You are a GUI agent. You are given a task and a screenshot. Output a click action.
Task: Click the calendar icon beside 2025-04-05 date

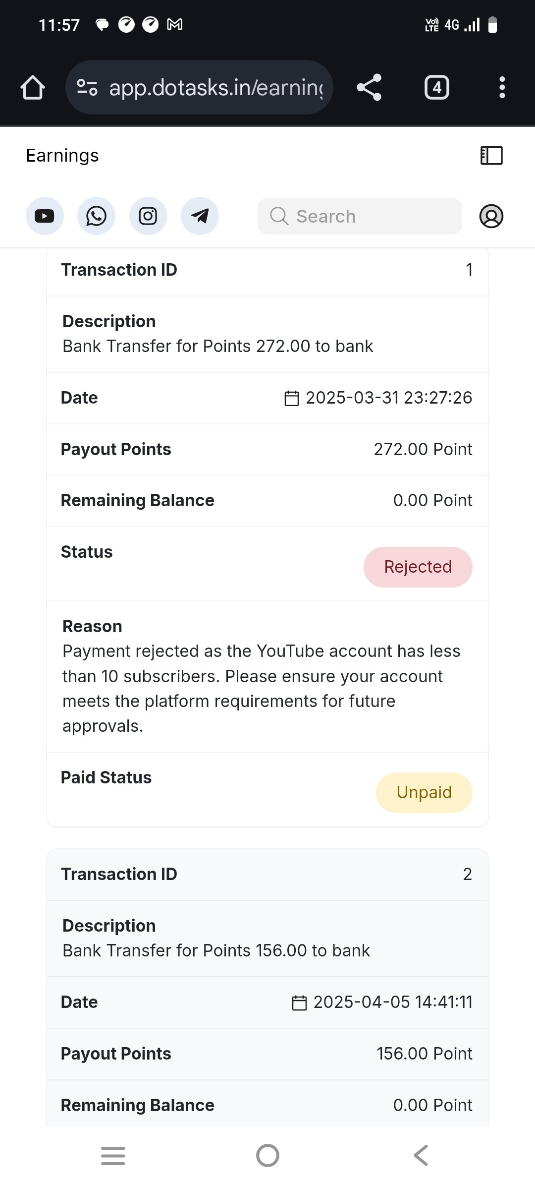[299, 1003]
